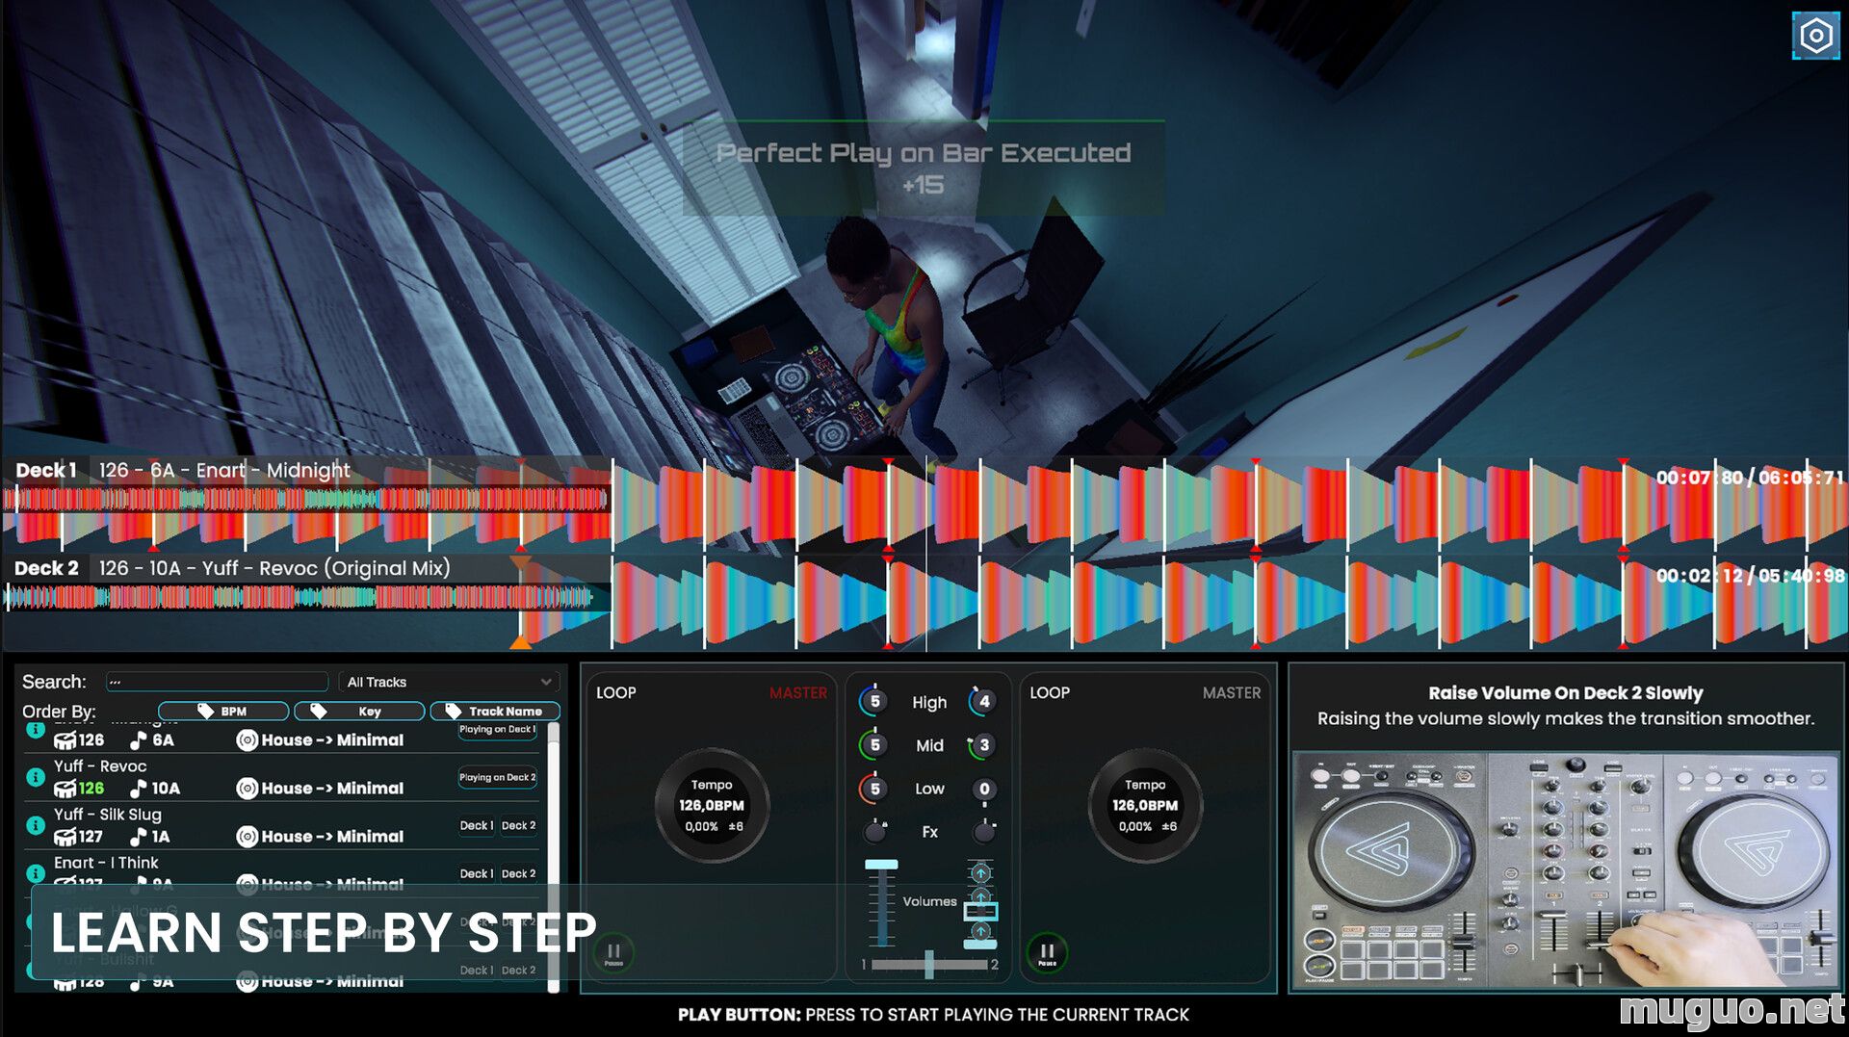Click the orange cue marker on Deck 2 waveform

[520, 641]
